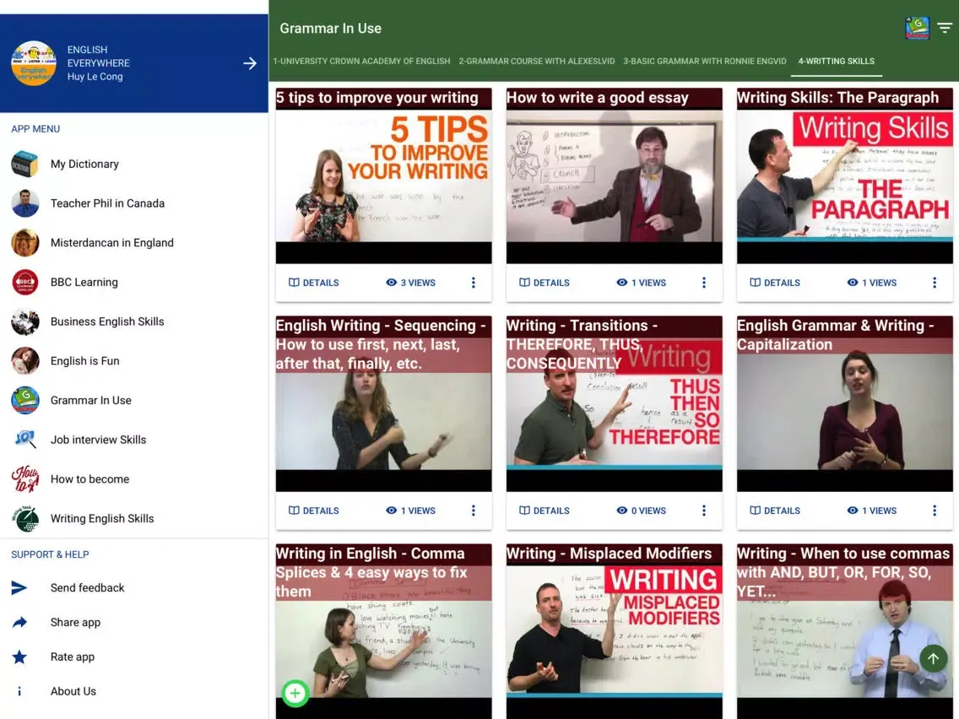Tap the Share app arrow icon
Image resolution: width=959 pixels, height=719 pixels.
coord(19,623)
